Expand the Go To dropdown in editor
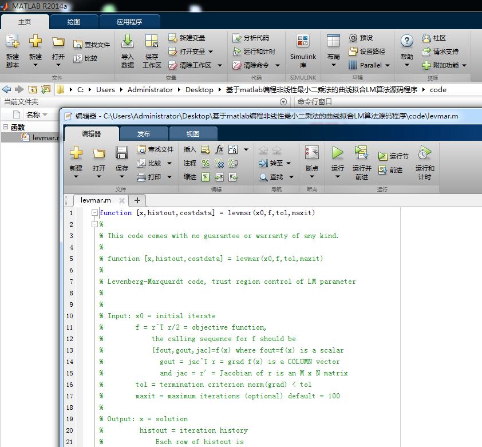This screenshot has height=447, width=482. coord(289,163)
